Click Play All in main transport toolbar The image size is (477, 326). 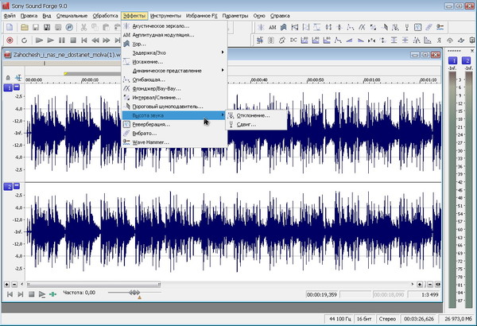point(39,41)
